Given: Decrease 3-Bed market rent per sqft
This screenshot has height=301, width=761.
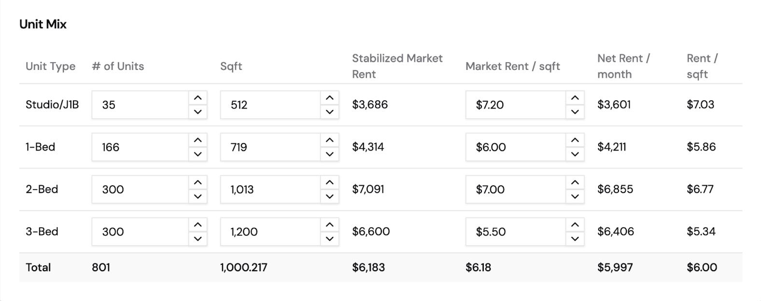Looking at the screenshot, I should click(x=575, y=239).
